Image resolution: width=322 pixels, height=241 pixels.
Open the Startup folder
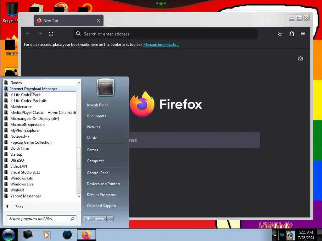[x=40, y=154]
